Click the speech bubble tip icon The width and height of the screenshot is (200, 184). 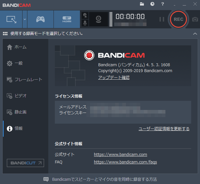(46, 179)
